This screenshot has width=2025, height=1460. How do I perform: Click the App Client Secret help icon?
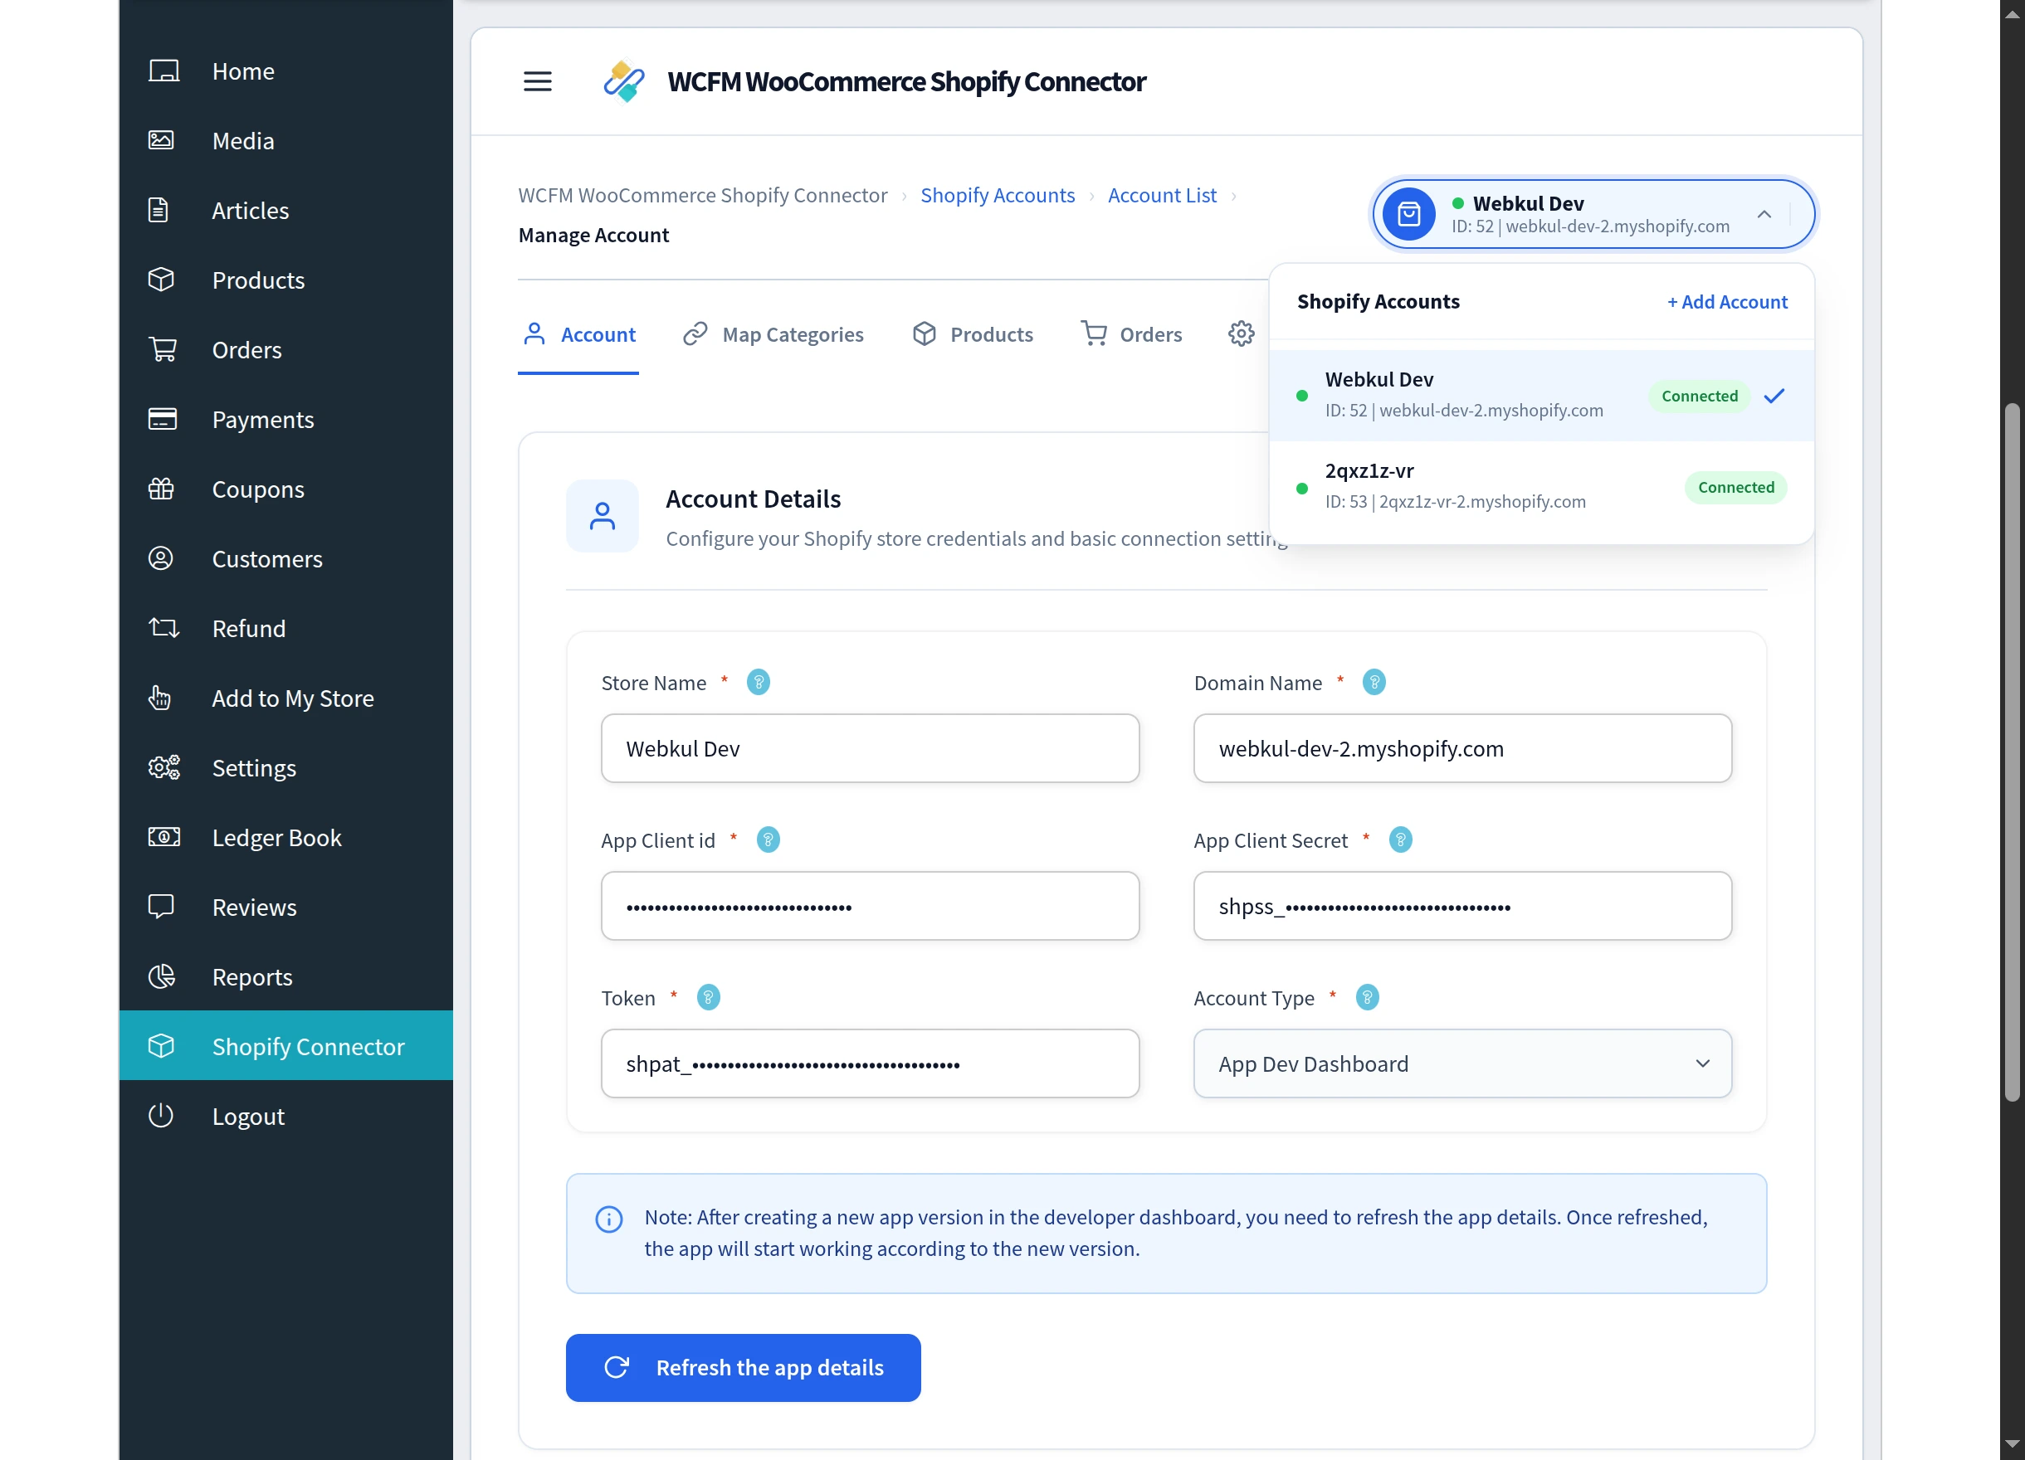point(1401,839)
